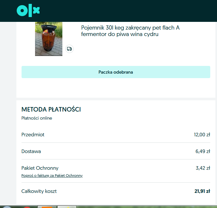Click the Paczka odebrana button
This screenshot has height=208, width=217.
click(116, 72)
